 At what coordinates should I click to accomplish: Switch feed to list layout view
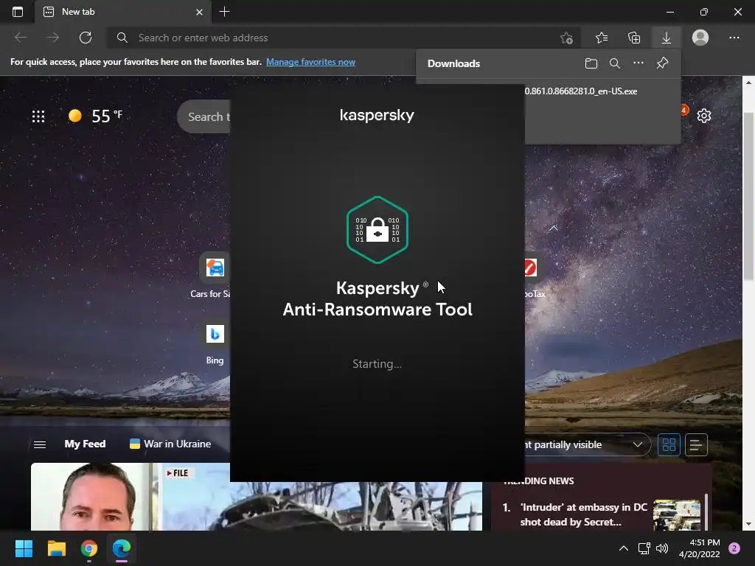(x=696, y=444)
